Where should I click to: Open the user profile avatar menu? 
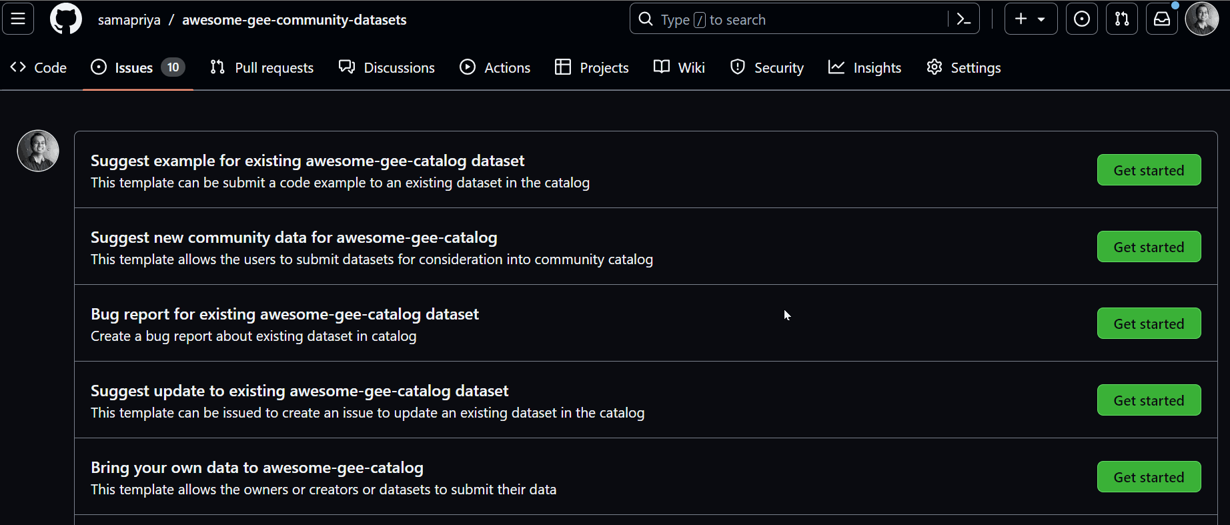pos(1202,19)
